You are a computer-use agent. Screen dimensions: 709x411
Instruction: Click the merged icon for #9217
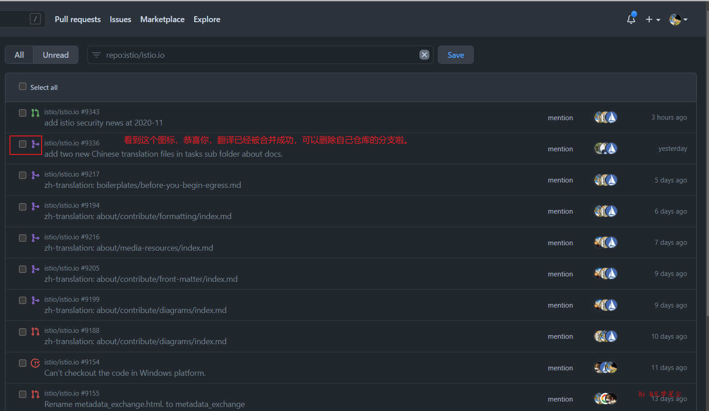pyautogui.click(x=35, y=175)
